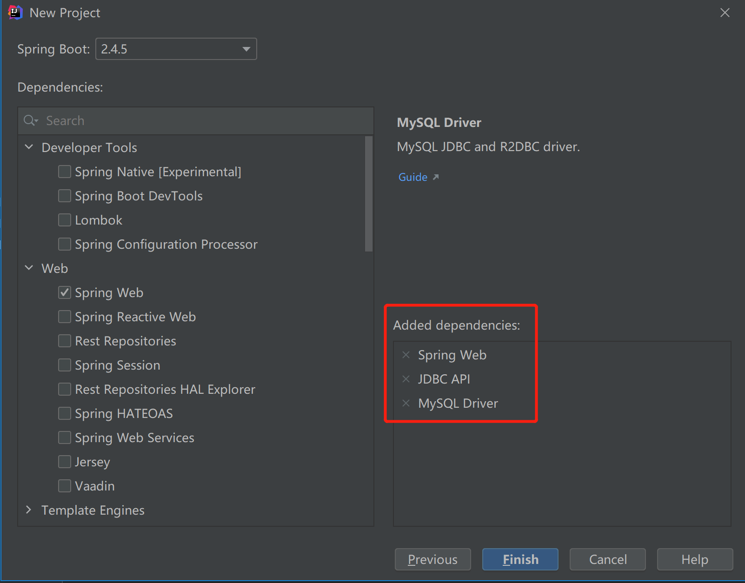
Task: Click the 'Lombok' dependency label
Action: (99, 220)
